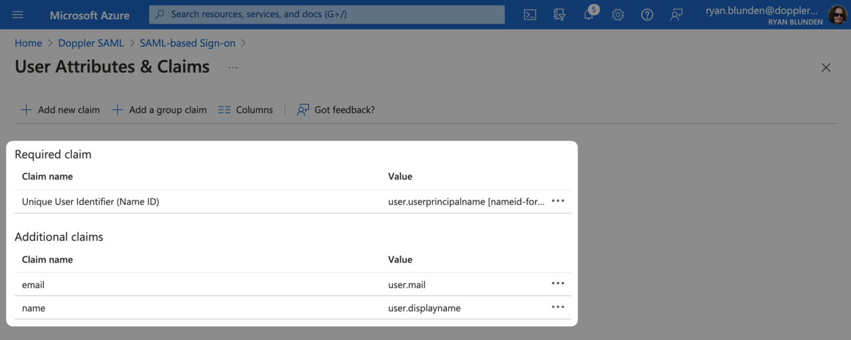Viewport: 851px width, 340px height.
Task: Click the Additional claims section heading
Action: click(59, 237)
